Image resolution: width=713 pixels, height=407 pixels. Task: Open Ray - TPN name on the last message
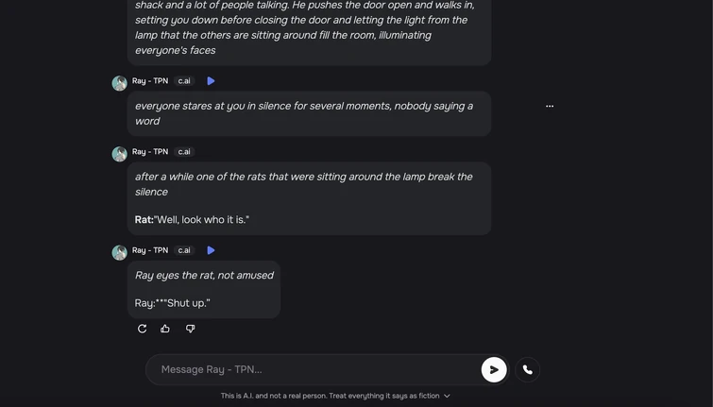pyautogui.click(x=150, y=250)
